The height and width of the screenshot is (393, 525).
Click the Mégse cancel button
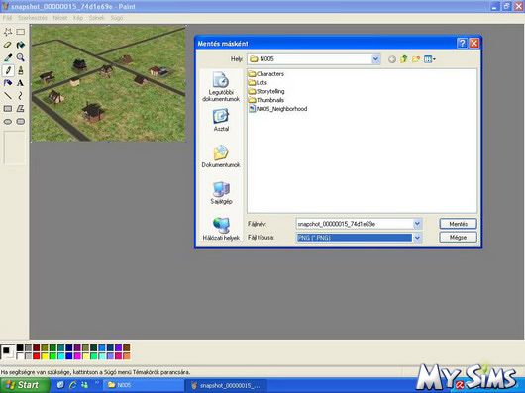(x=458, y=238)
